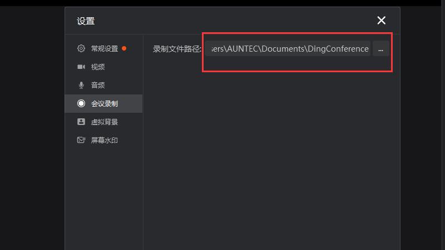Viewport: 445px width, 250px height.
Task: Open the 虚拟背景 virtual background section
Action: [104, 122]
